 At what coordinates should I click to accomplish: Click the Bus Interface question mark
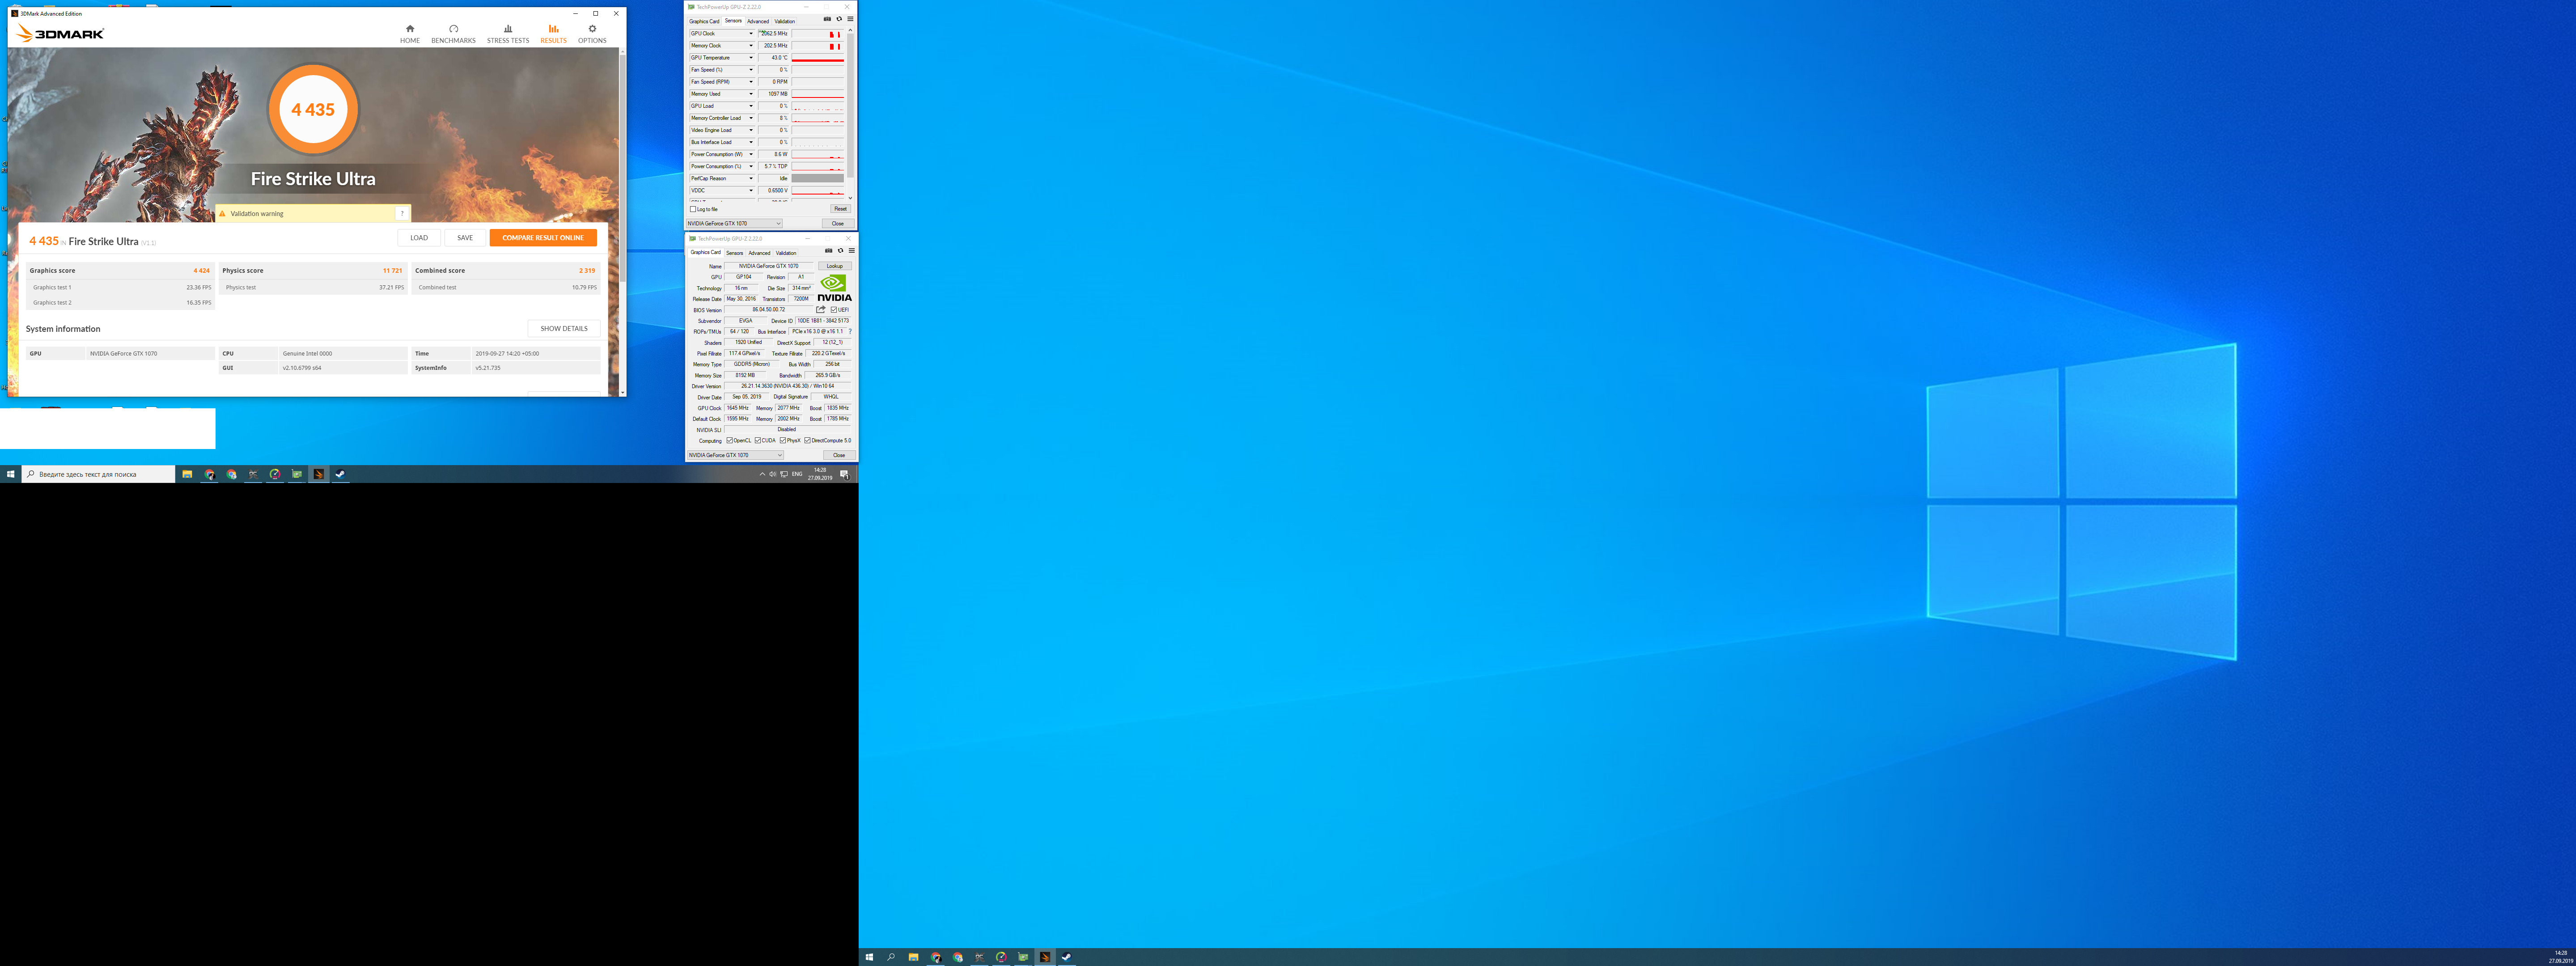click(x=850, y=331)
